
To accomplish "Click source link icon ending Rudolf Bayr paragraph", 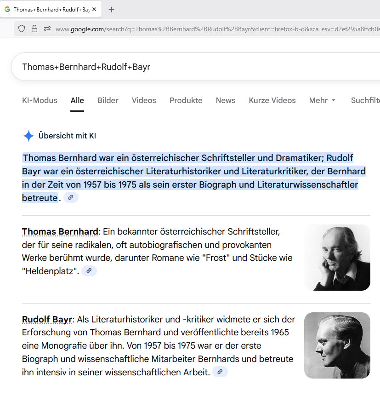I will tap(220, 372).
